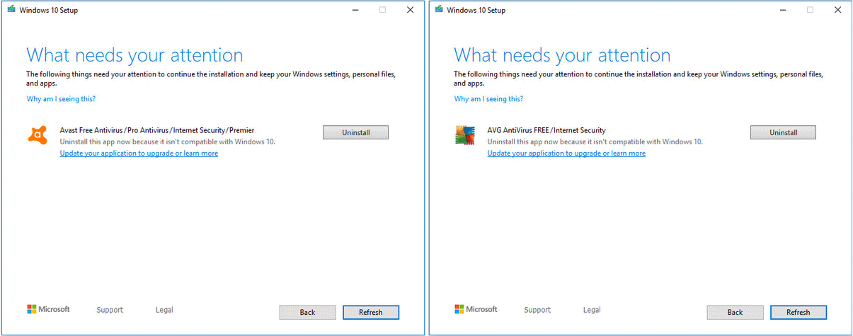Click Microsoft logo in the Avast window

pos(48,309)
